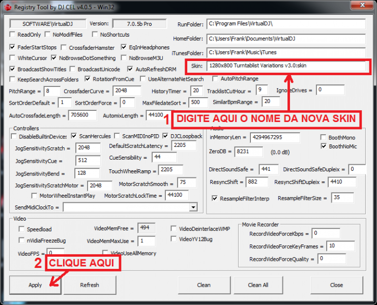Enable KeepSearchAcrossFolders checkbox
This screenshot has width=377, height=305.
coord(12,79)
